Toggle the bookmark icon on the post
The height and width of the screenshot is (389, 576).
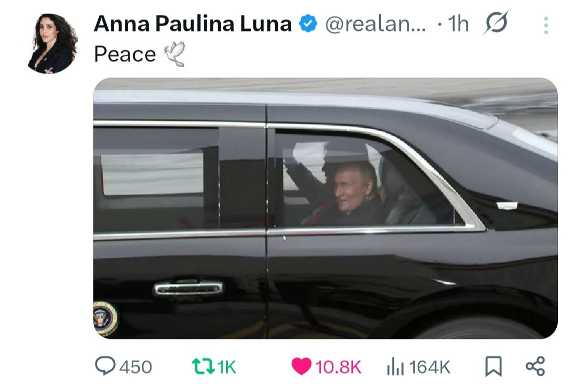coord(493,366)
